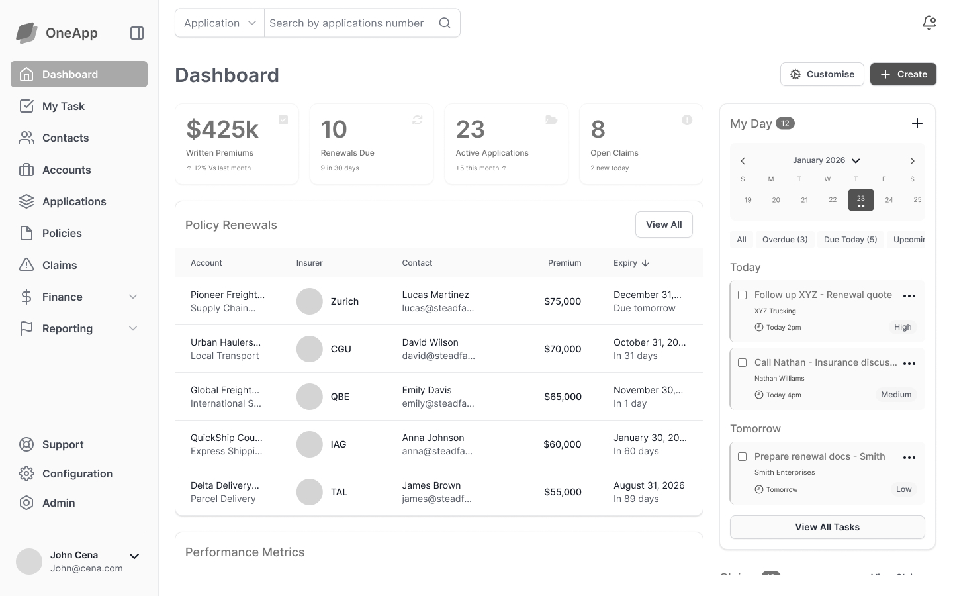The width and height of the screenshot is (953, 596).
Task: Check the Follow up XYZ task checkbox
Action: (x=742, y=295)
